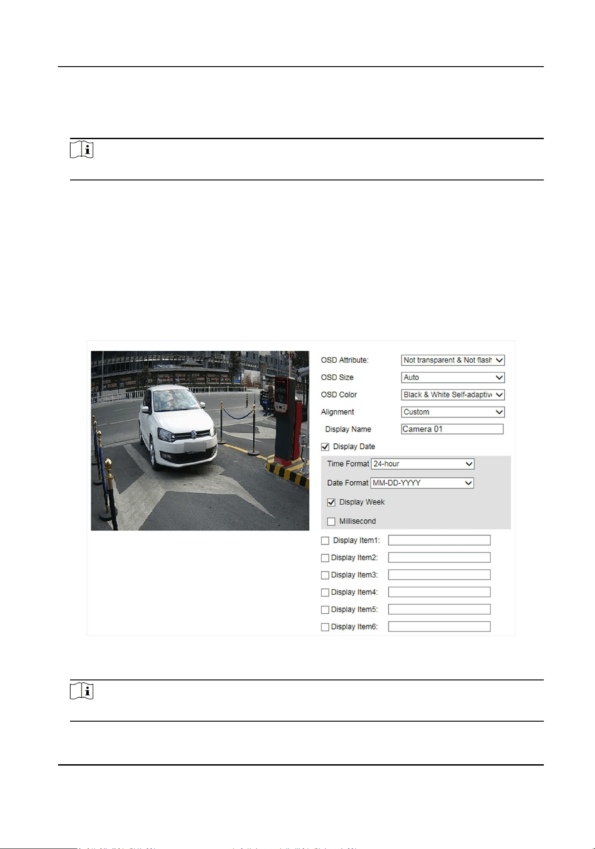The image size is (595, 849).
Task: Click the Display Name field Camera 01
Action: click(x=452, y=429)
